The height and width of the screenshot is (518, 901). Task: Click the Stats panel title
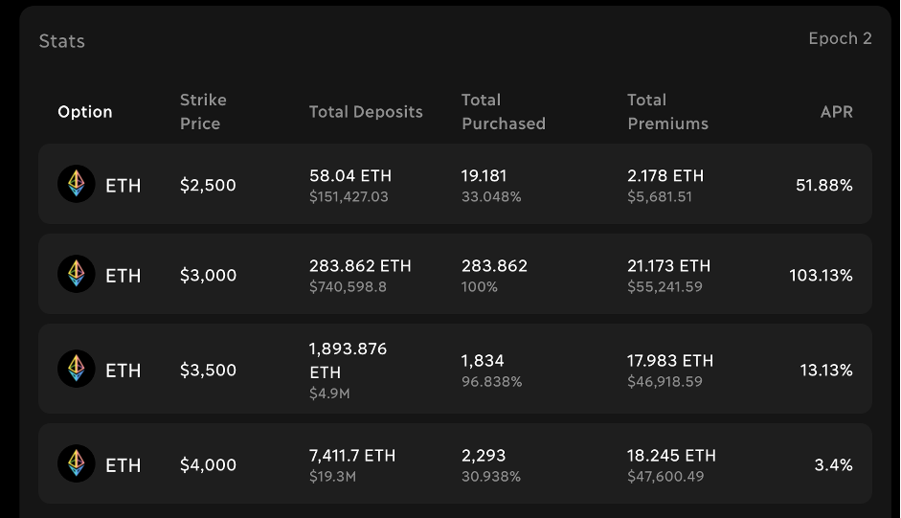[x=62, y=41]
